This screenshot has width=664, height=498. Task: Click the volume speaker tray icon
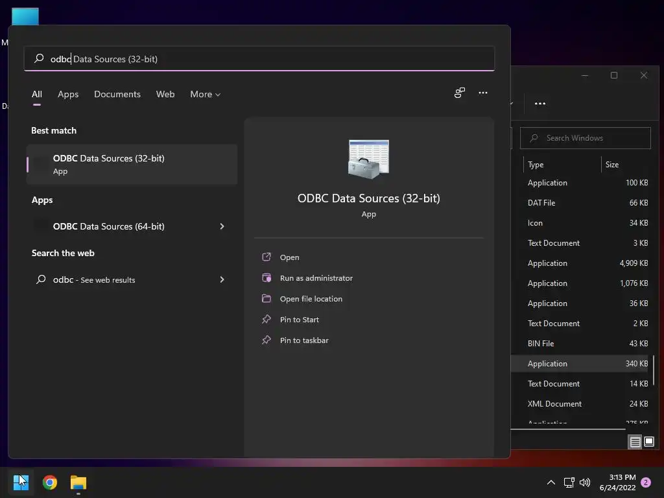coord(585,482)
